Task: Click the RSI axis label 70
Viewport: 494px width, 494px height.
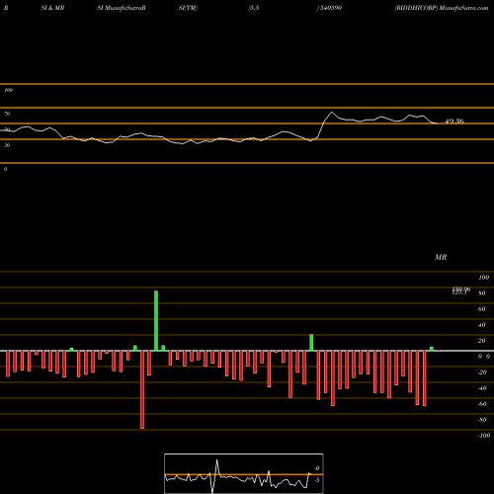Action: tap(7, 114)
